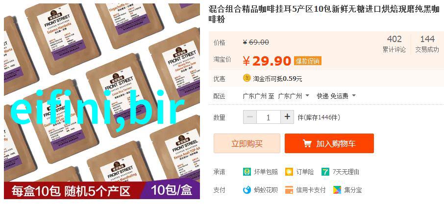The width and height of the screenshot is (444, 205).
Task: Click the 7-day no-reason return icon
Action: point(325,172)
